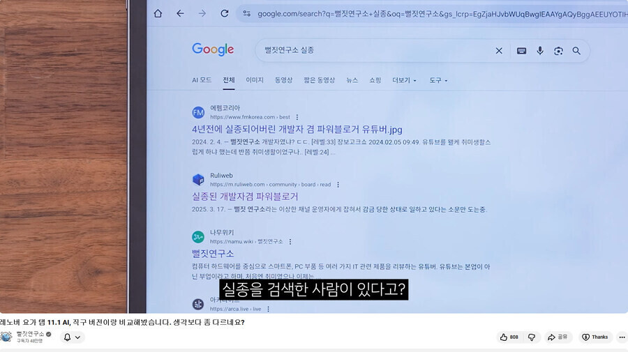Click the address bar URL text

pos(442,14)
